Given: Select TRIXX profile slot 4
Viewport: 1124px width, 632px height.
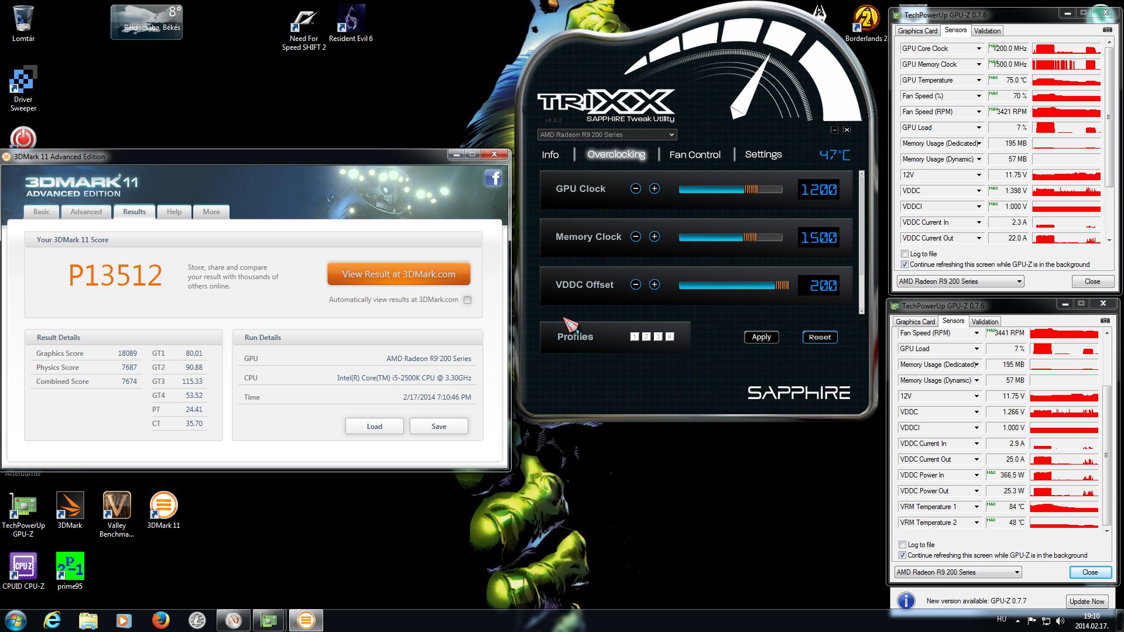Looking at the screenshot, I should (x=670, y=336).
